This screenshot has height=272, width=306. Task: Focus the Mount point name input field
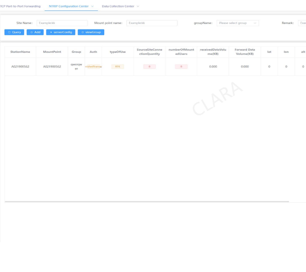tap(152, 23)
